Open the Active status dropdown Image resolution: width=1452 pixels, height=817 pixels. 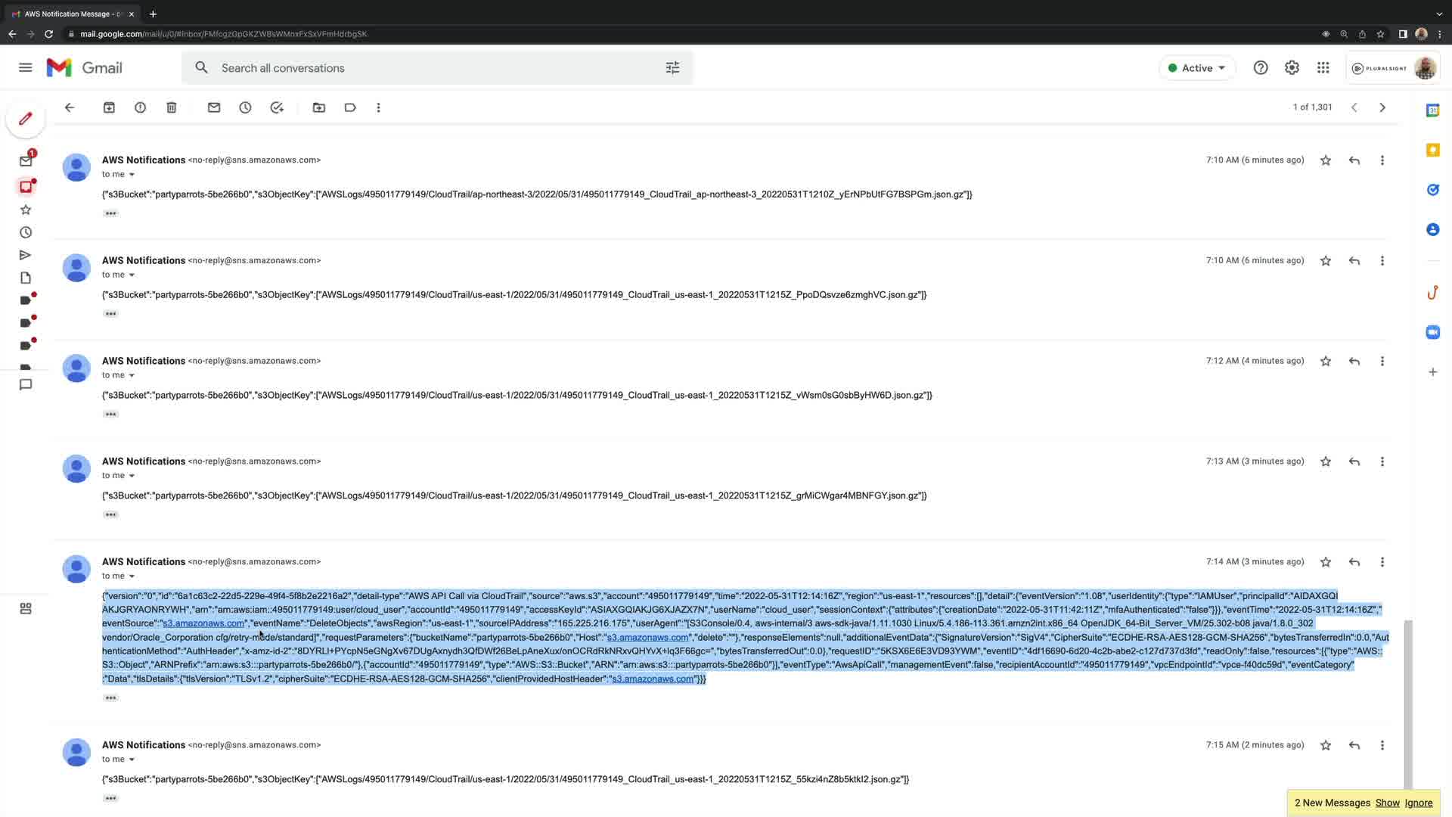(1197, 68)
